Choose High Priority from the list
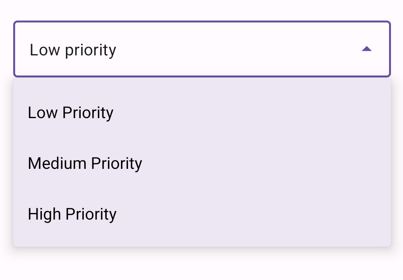 click(x=202, y=214)
